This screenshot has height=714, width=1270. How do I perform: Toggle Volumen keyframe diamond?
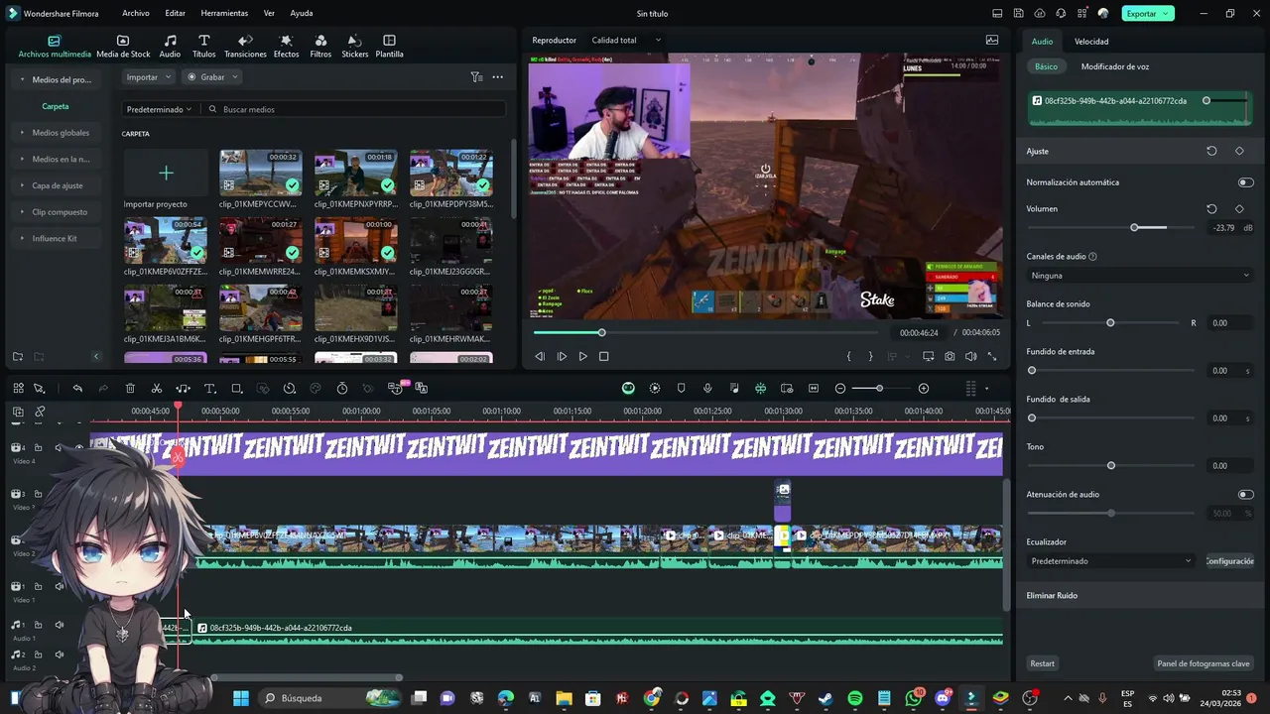pos(1239,209)
